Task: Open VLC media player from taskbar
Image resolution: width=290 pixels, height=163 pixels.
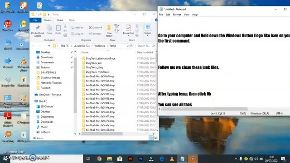Action: click(x=172, y=158)
